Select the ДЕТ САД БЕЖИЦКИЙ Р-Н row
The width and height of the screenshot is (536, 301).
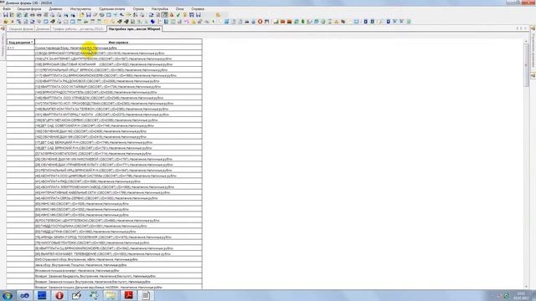click(118, 142)
